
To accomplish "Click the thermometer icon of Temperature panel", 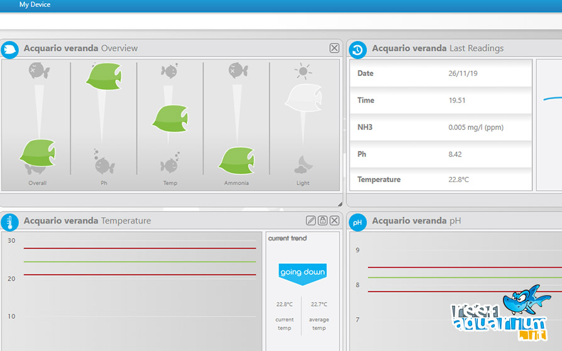I will tap(9, 222).
